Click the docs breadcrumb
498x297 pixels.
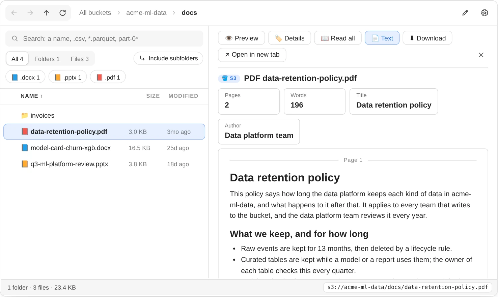[189, 13]
